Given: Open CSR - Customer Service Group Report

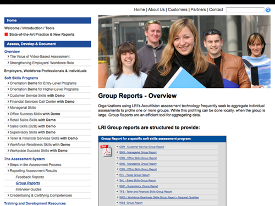Looking at the screenshot, I should click(142, 147).
